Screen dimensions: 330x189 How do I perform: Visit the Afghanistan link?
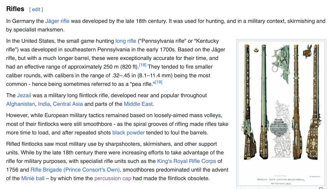[21, 104]
